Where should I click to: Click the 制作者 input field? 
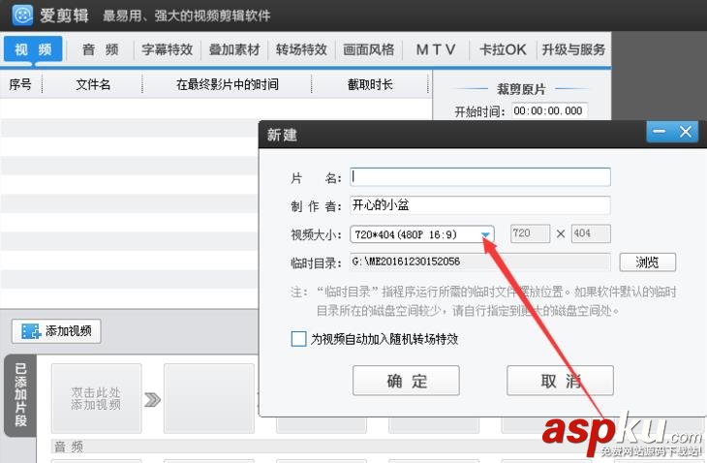click(x=480, y=205)
